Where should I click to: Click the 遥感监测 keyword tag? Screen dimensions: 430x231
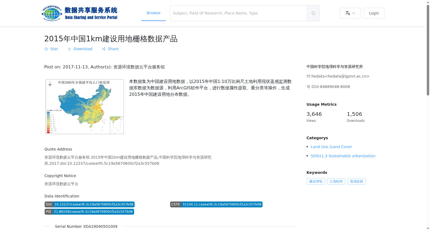(356, 181)
